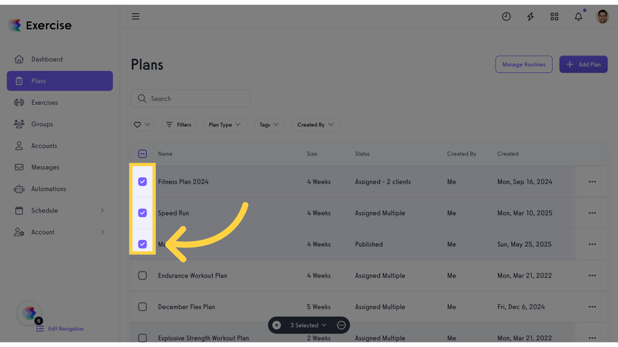The width and height of the screenshot is (618, 347).
Task: Open the Plan Type filter dropdown
Action: [x=225, y=124]
